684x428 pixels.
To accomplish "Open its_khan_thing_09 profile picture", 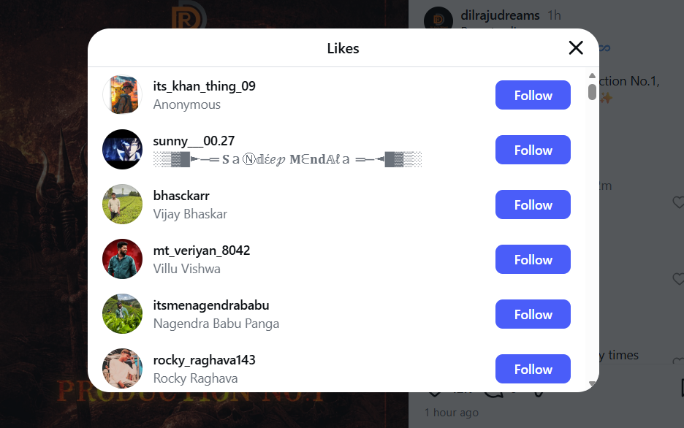I will [122, 95].
